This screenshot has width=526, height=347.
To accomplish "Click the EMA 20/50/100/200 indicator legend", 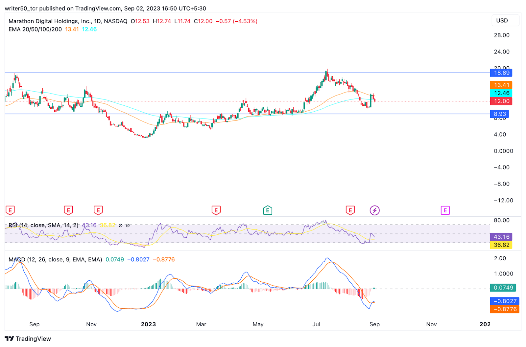I will pos(35,29).
